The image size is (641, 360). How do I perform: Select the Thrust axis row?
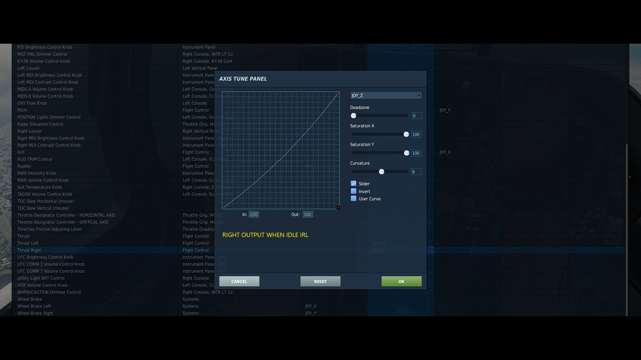[x=318, y=236]
